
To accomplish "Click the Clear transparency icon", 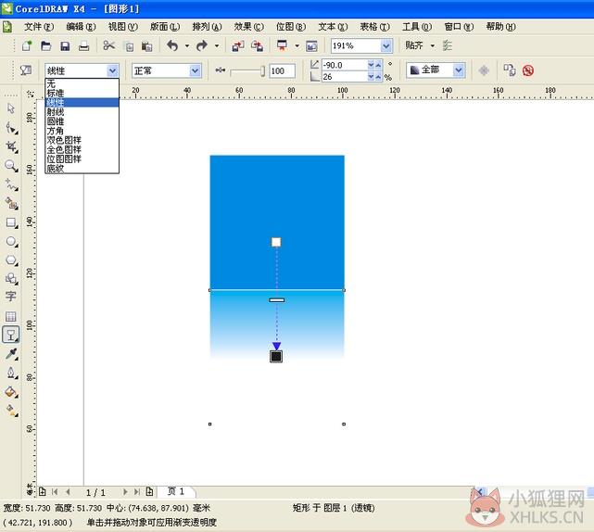I will 528,70.
